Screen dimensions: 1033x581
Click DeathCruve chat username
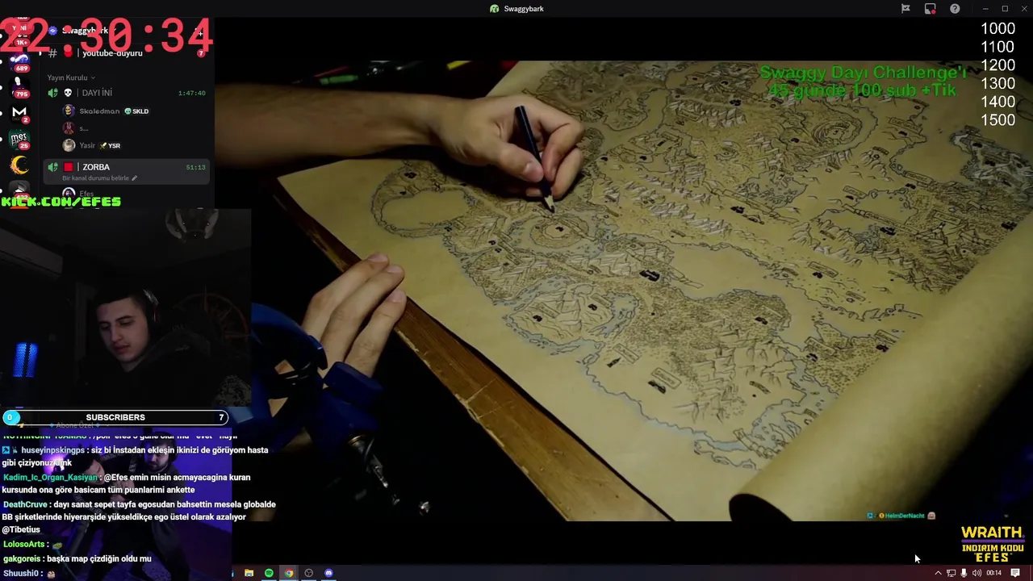click(25, 504)
